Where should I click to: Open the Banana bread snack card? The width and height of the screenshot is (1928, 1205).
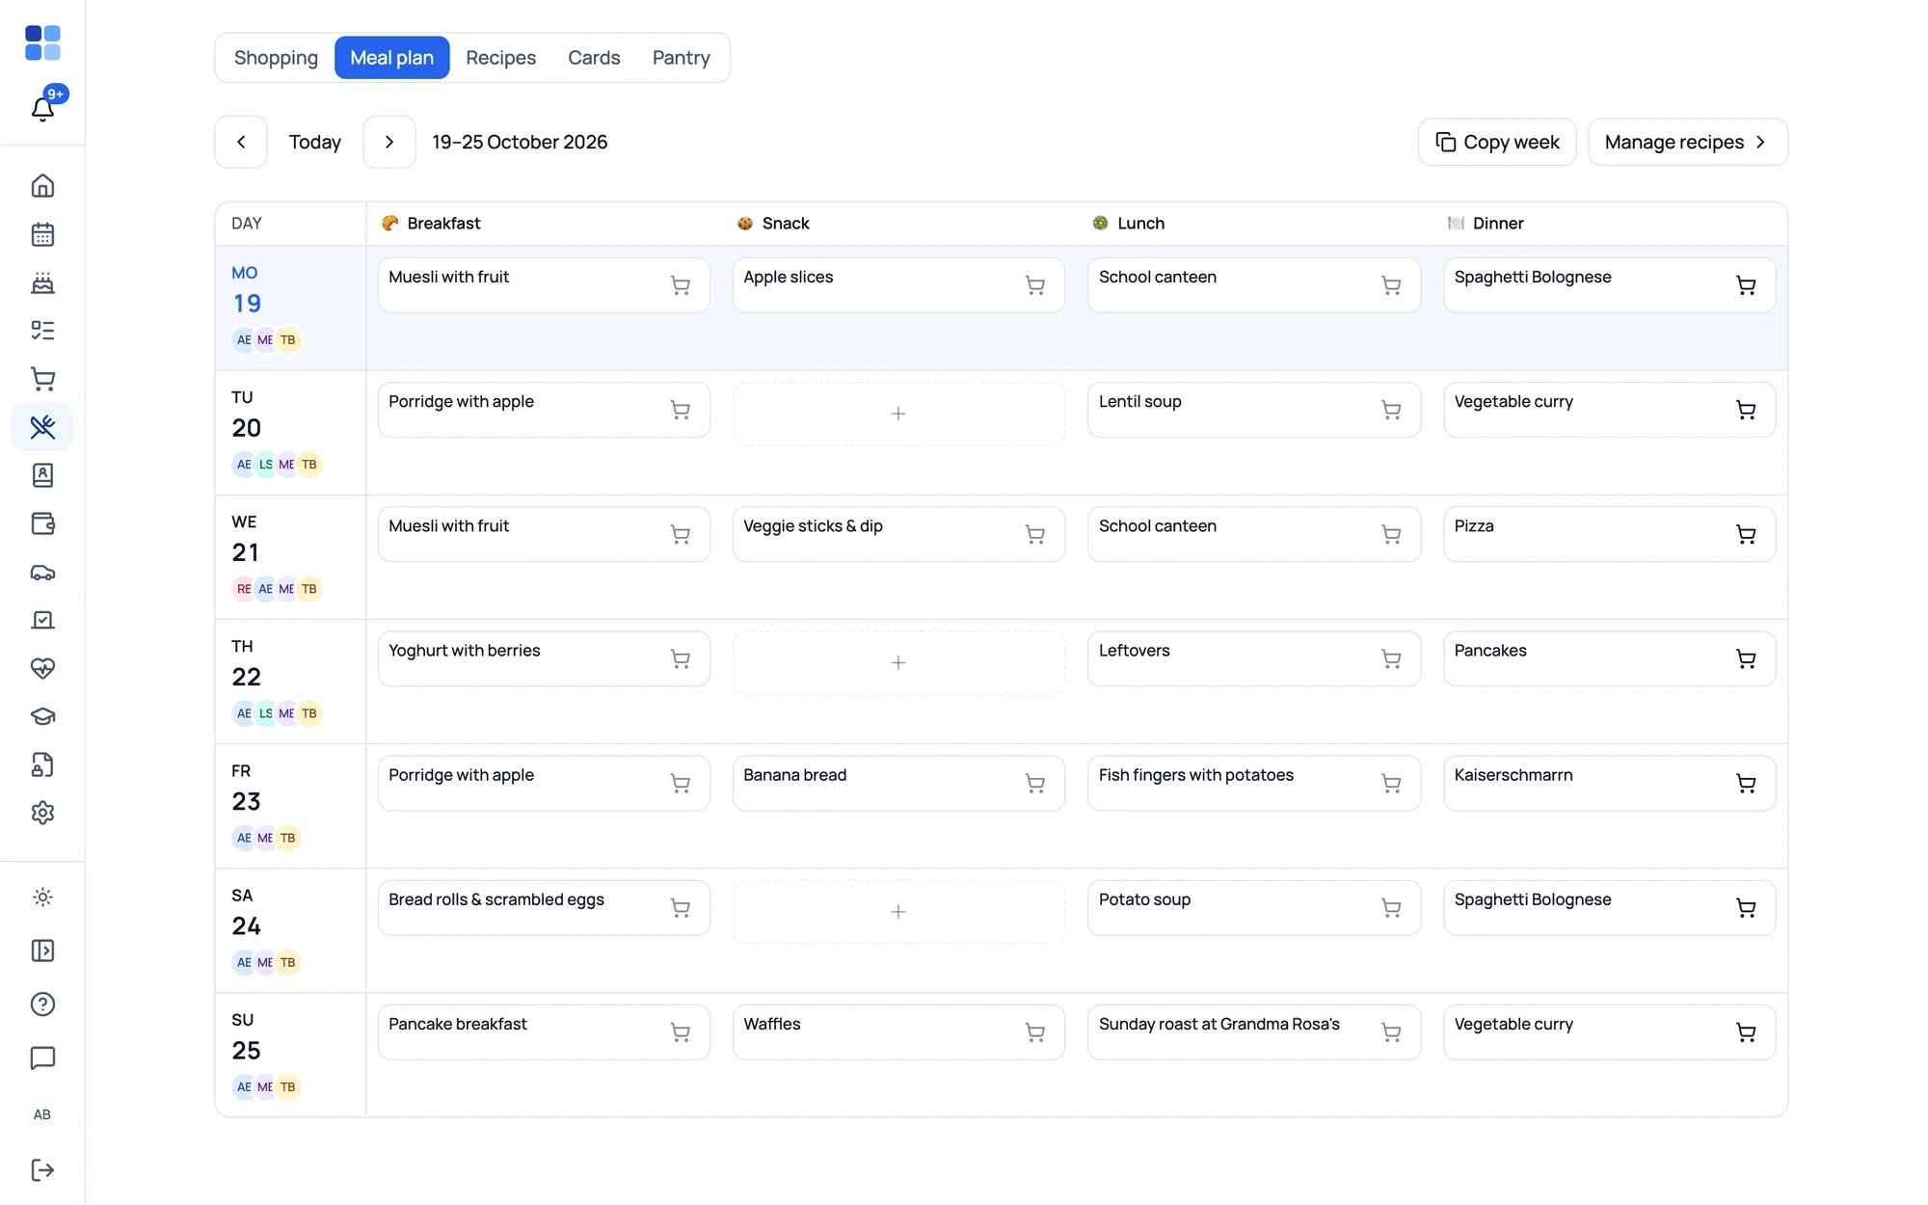898,783
